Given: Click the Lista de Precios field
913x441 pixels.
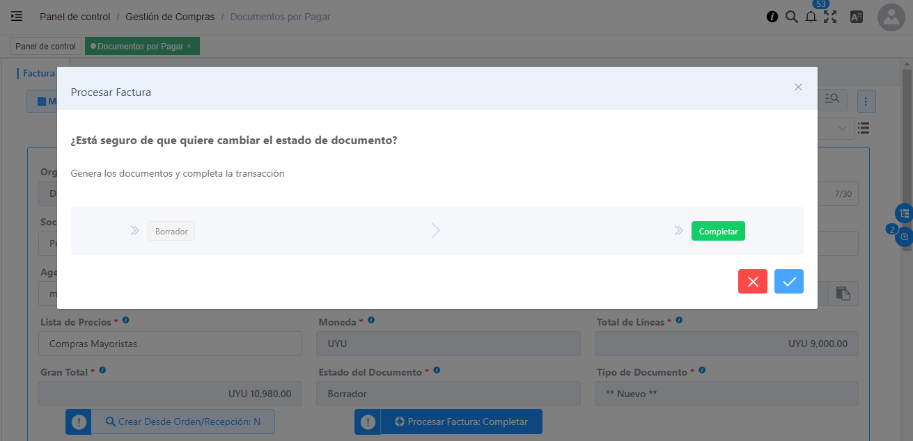Looking at the screenshot, I should (x=170, y=344).
